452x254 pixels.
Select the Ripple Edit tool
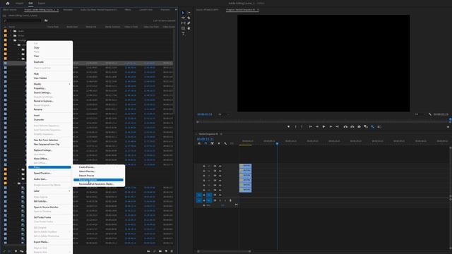pos(183,18)
